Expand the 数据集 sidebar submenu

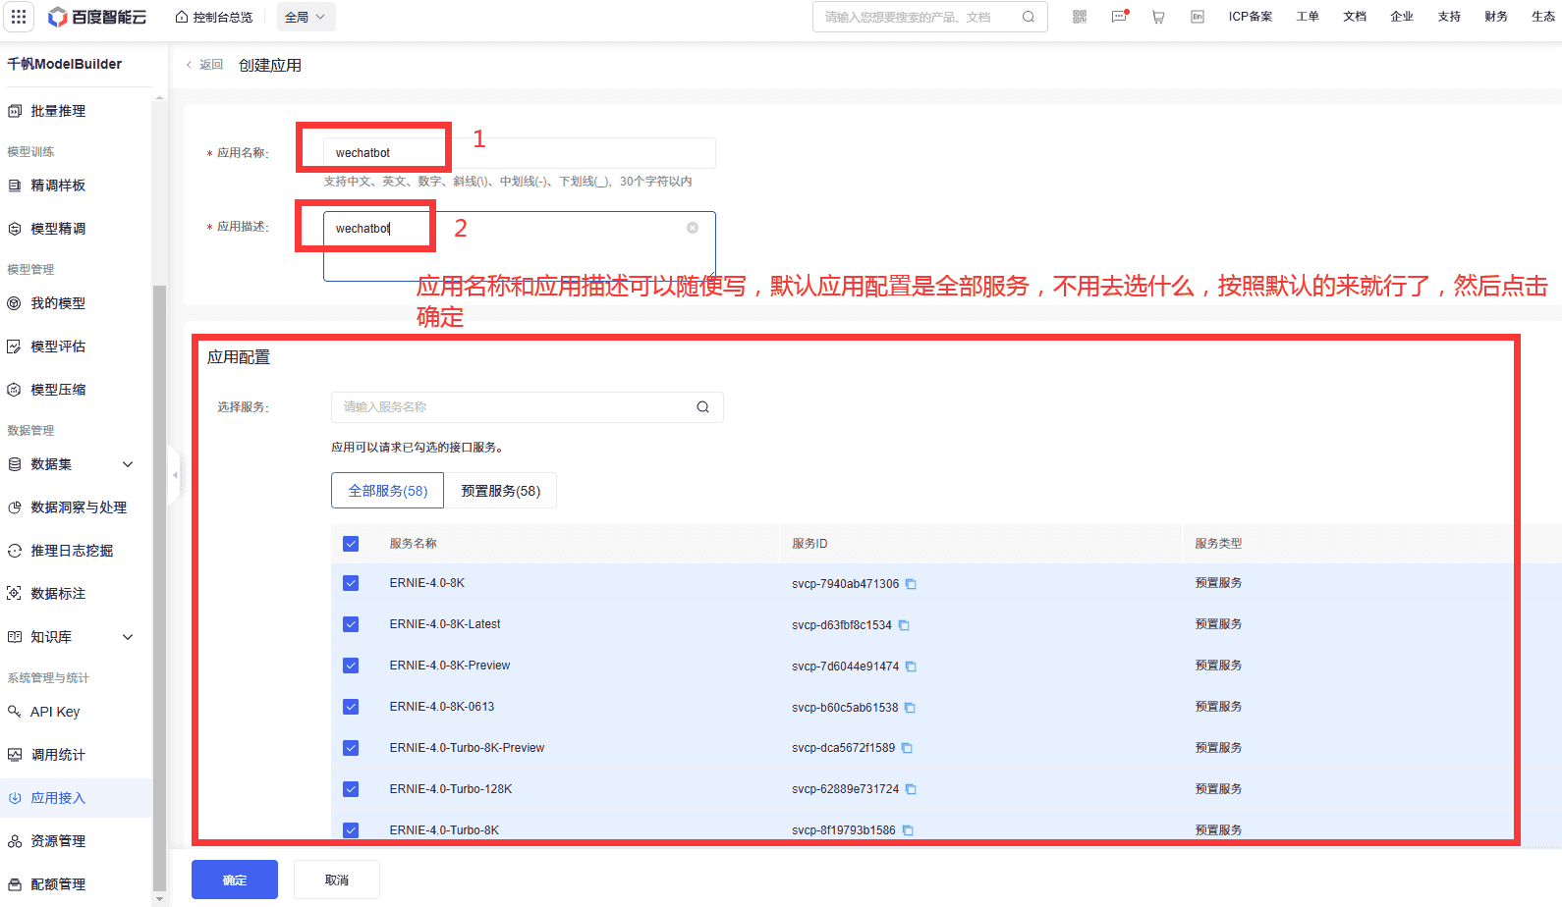point(128,464)
